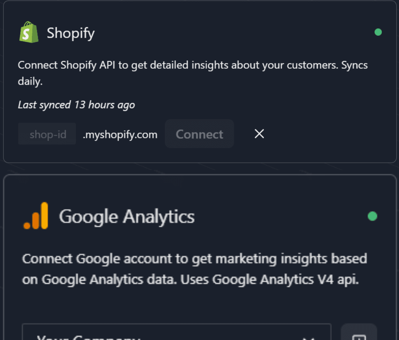Focus the shop-id input field
The width and height of the screenshot is (399, 340).
[47, 134]
